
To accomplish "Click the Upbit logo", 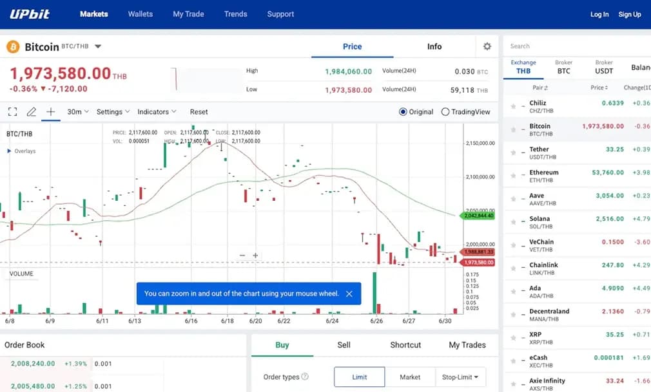I will point(30,14).
